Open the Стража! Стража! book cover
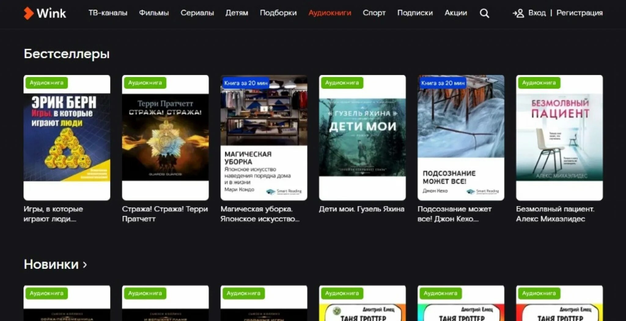Image resolution: width=626 pixels, height=321 pixels. coord(165,138)
